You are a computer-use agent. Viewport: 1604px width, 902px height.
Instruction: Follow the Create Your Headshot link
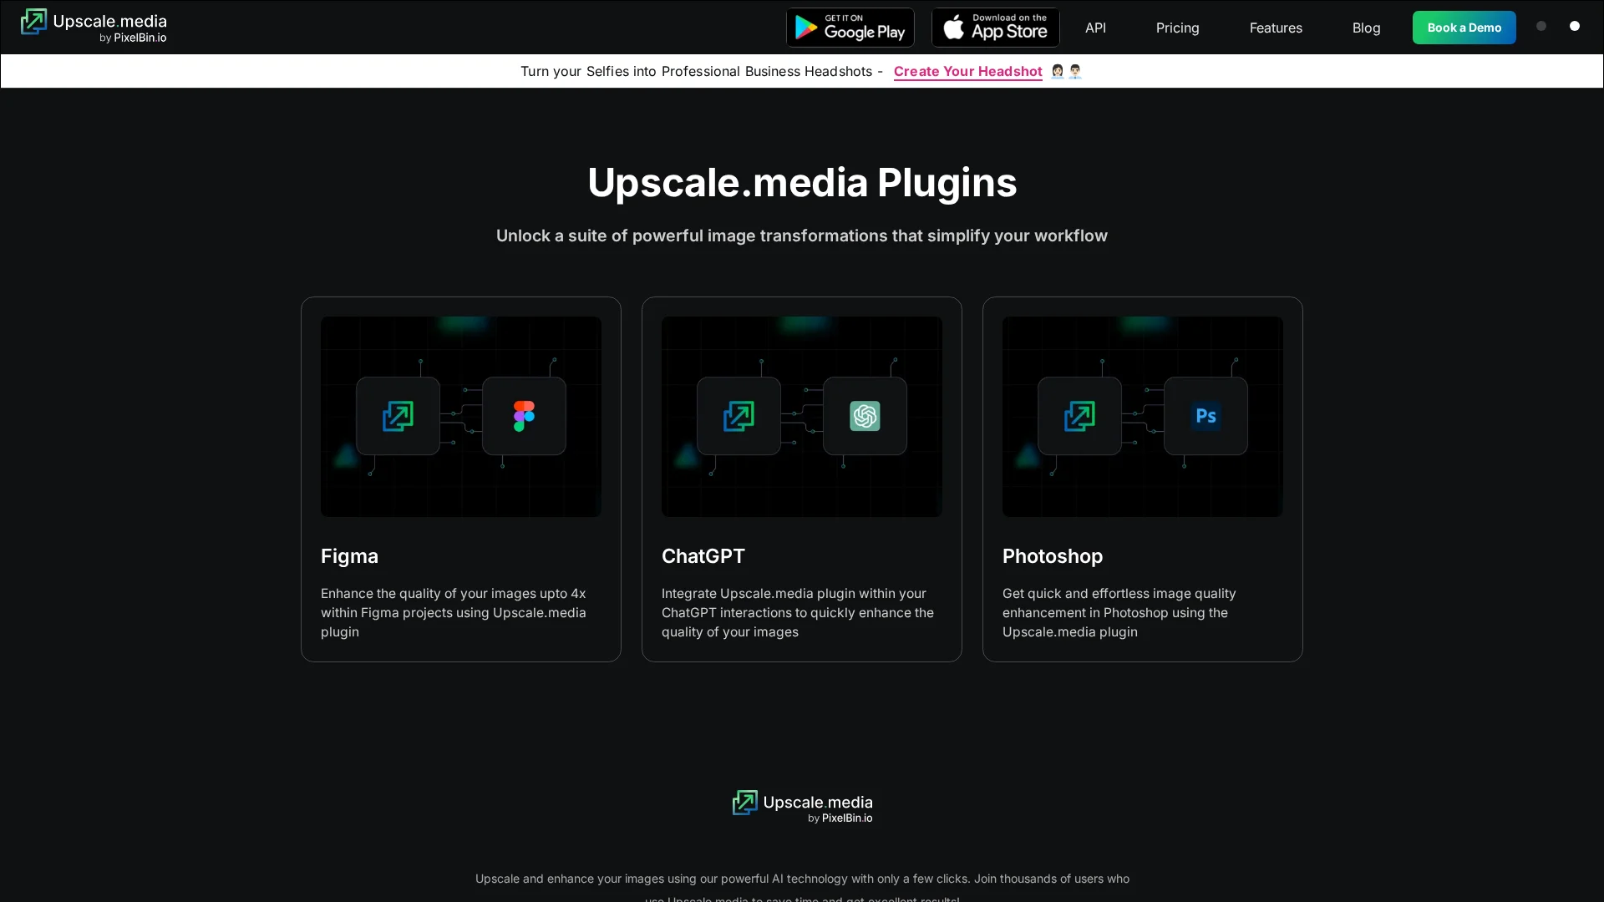(x=967, y=71)
